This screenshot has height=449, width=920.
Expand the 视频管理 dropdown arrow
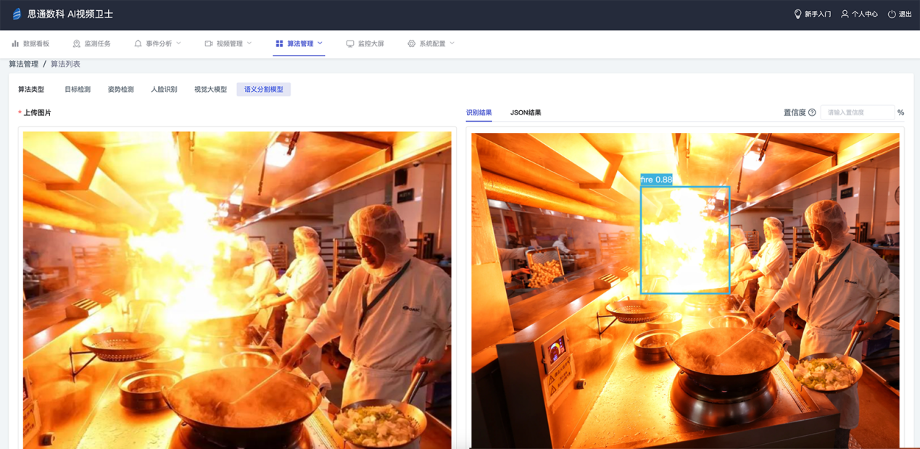tap(249, 43)
